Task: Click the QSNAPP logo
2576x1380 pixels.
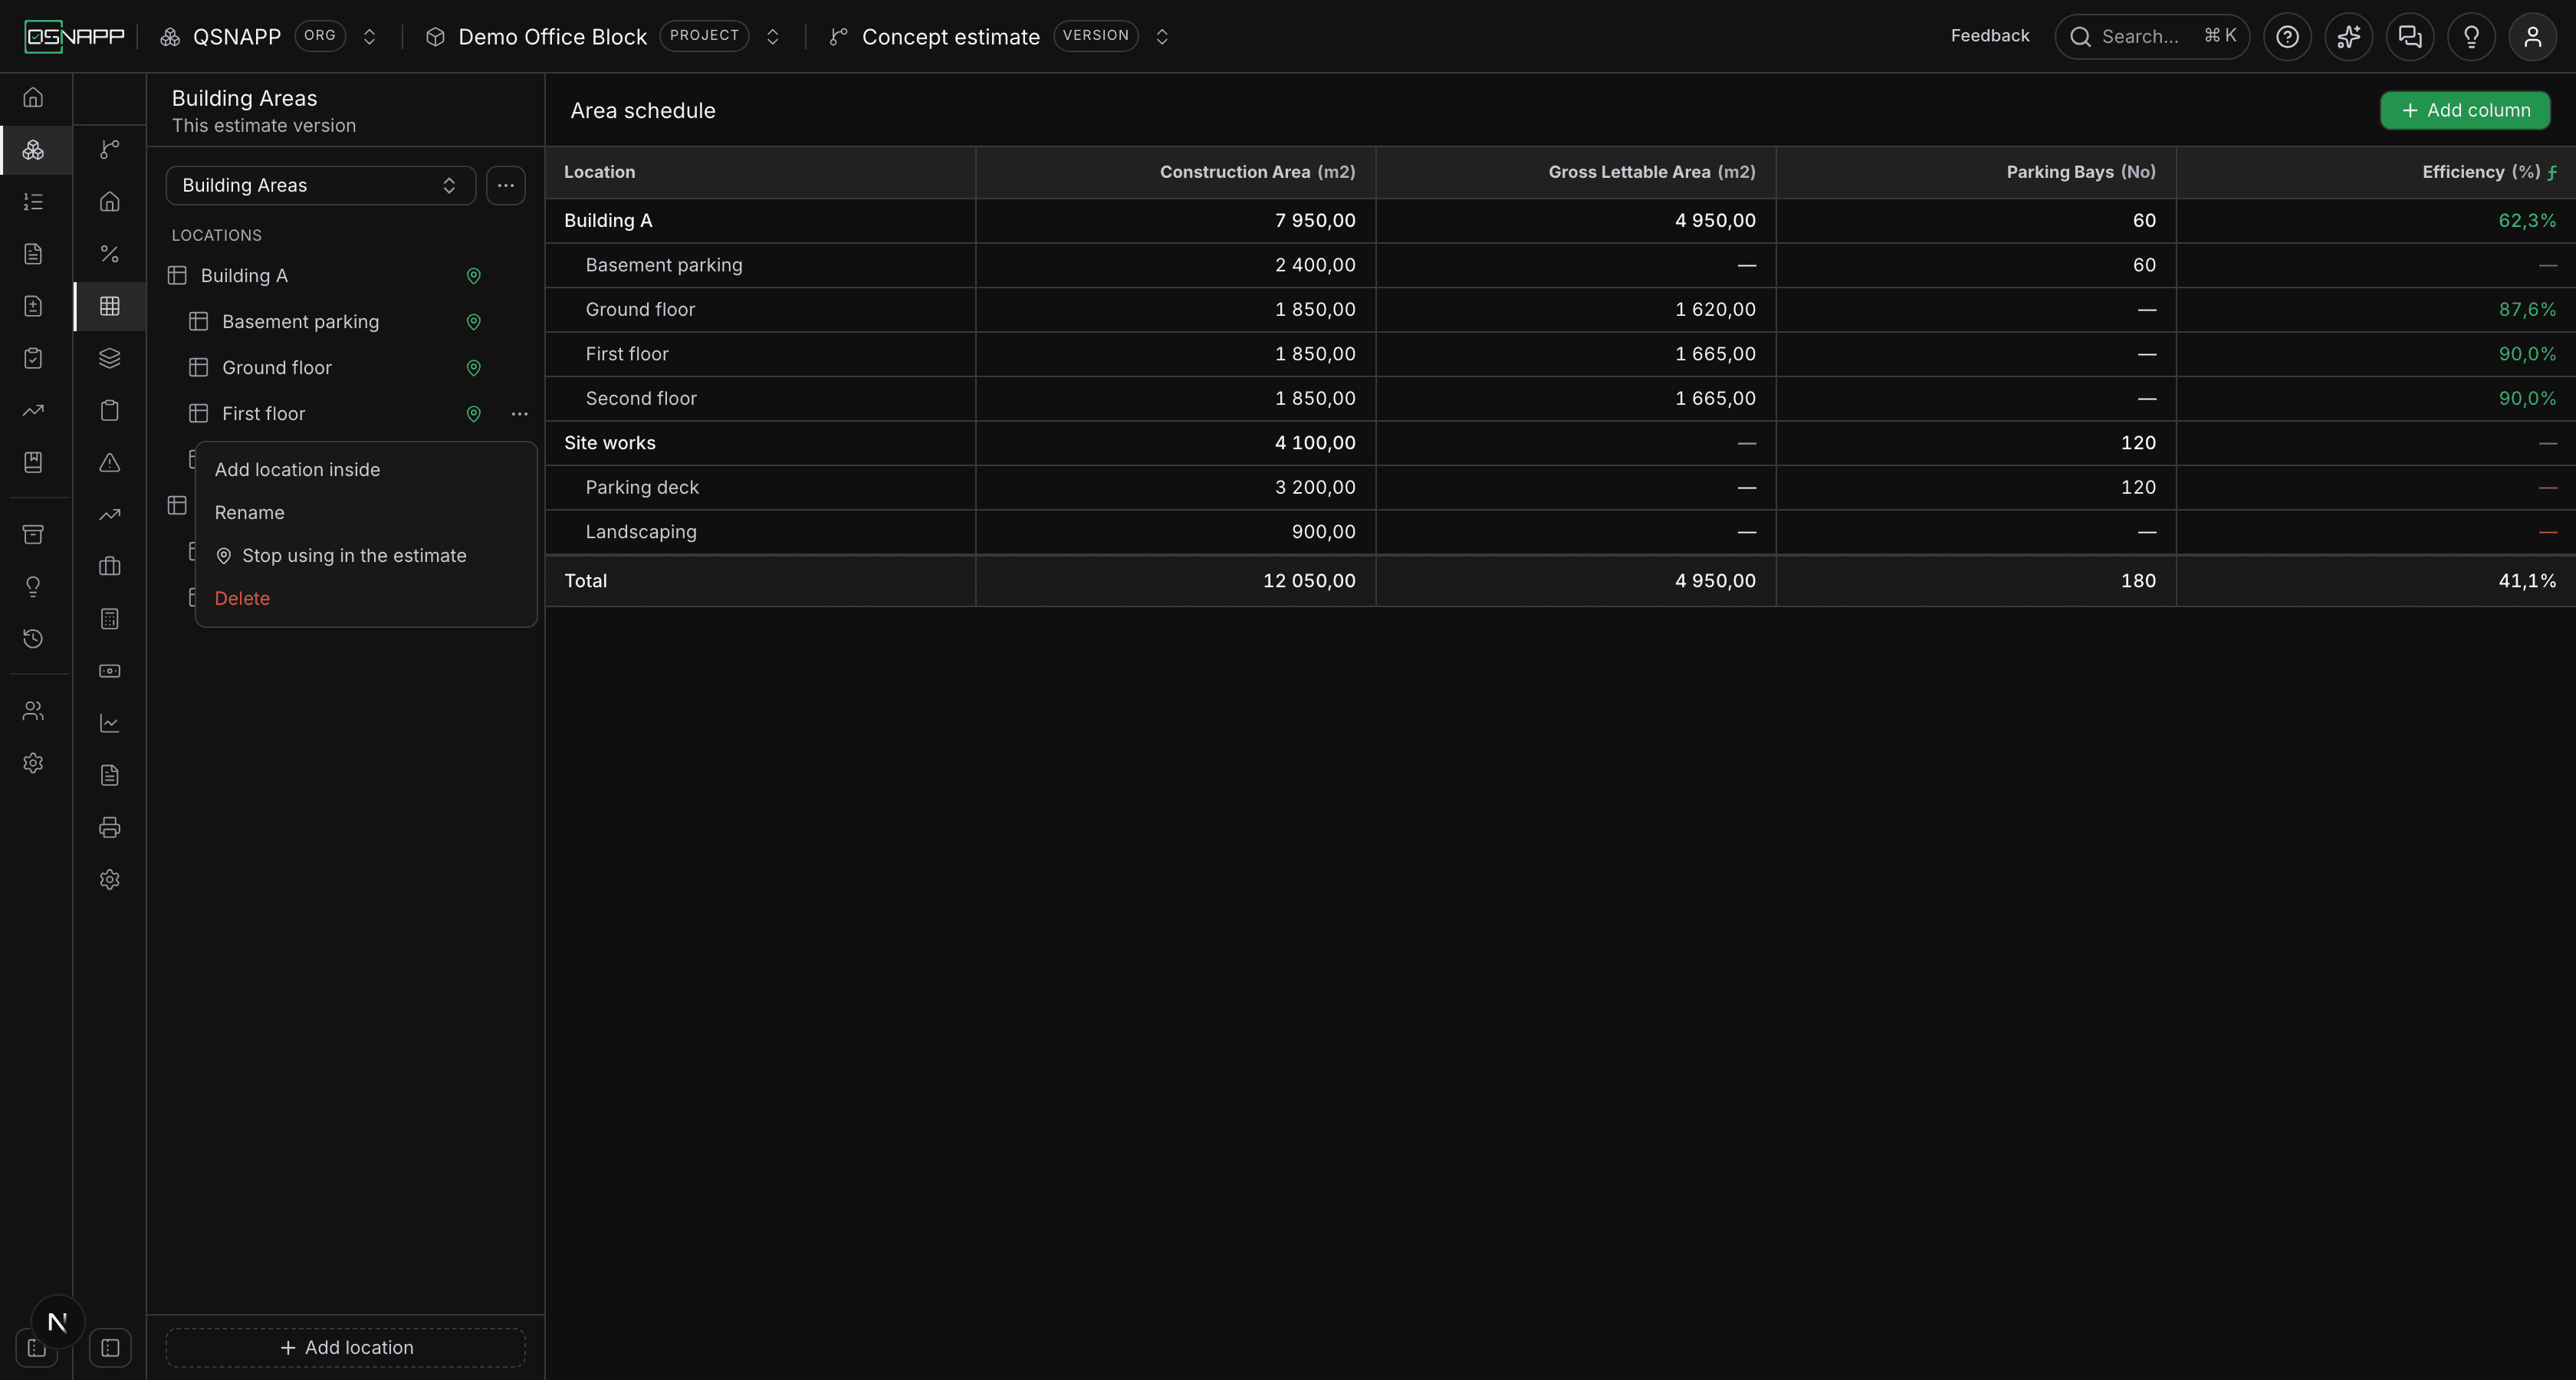Action: [75, 37]
